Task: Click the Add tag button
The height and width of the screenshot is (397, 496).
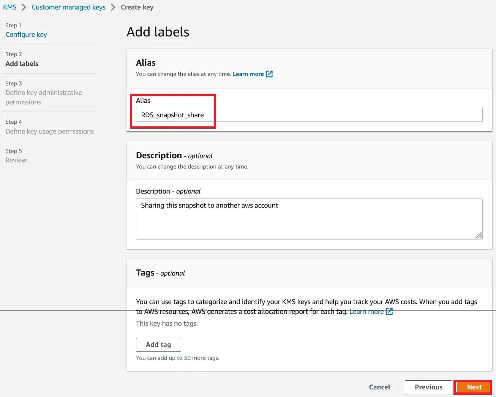Action: 158,345
